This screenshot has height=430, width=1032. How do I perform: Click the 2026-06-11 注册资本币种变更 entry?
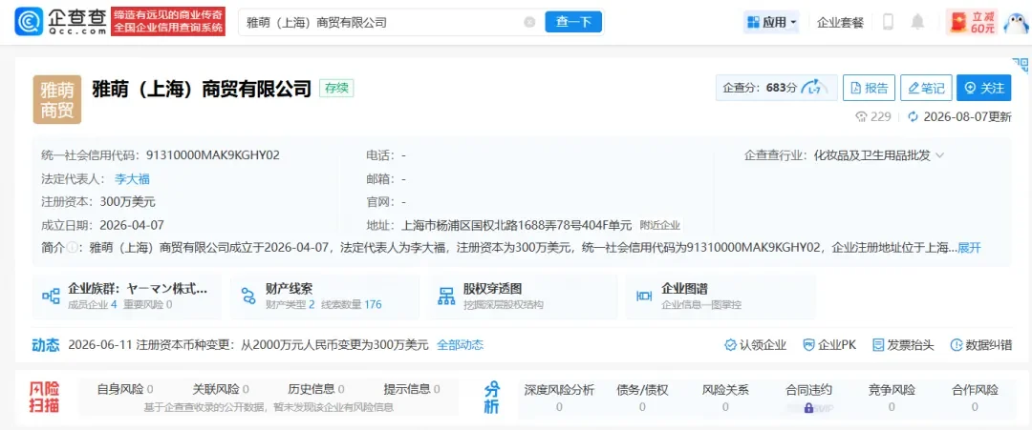[x=248, y=344]
